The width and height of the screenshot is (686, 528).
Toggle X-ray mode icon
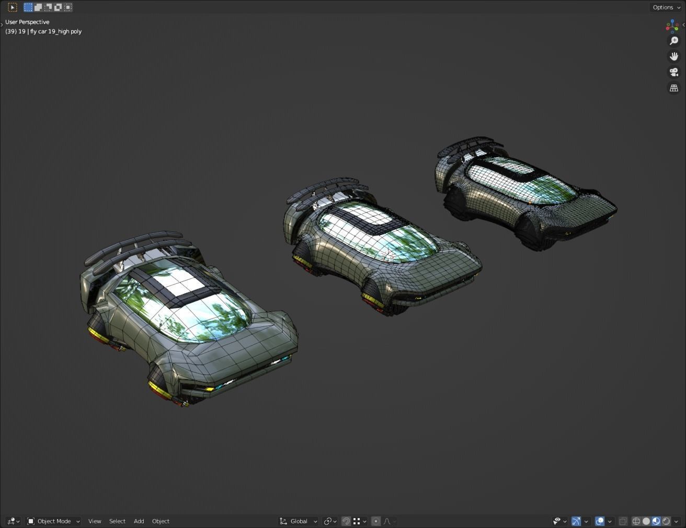coord(623,521)
